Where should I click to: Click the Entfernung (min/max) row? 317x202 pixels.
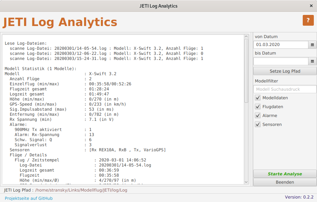(64, 114)
